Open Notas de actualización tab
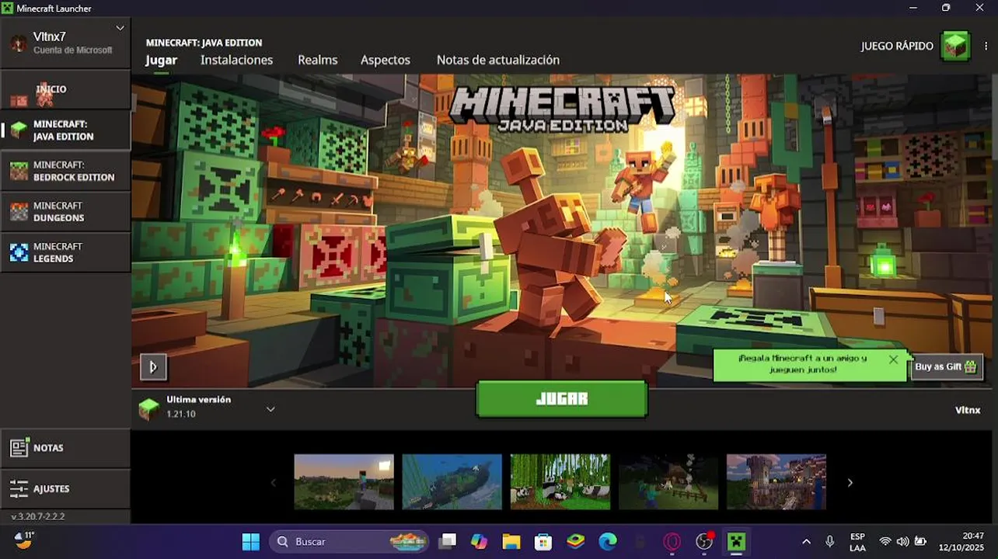 tap(498, 60)
